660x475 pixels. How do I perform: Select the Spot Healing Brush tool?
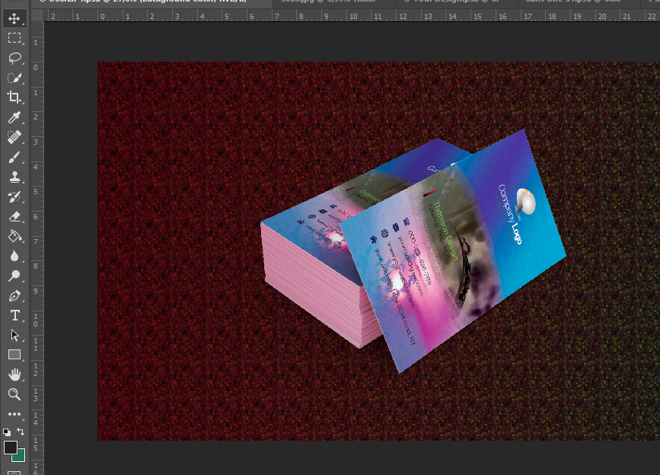point(14,137)
